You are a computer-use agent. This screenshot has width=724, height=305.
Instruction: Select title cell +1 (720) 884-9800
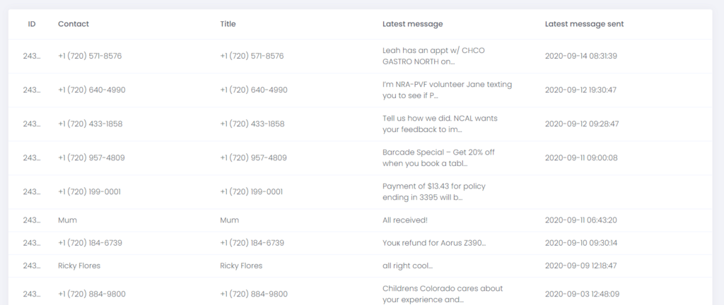254,294
